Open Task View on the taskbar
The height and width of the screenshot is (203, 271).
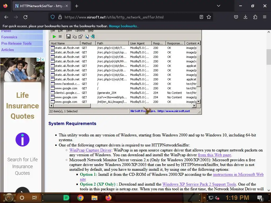pos(35,198)
